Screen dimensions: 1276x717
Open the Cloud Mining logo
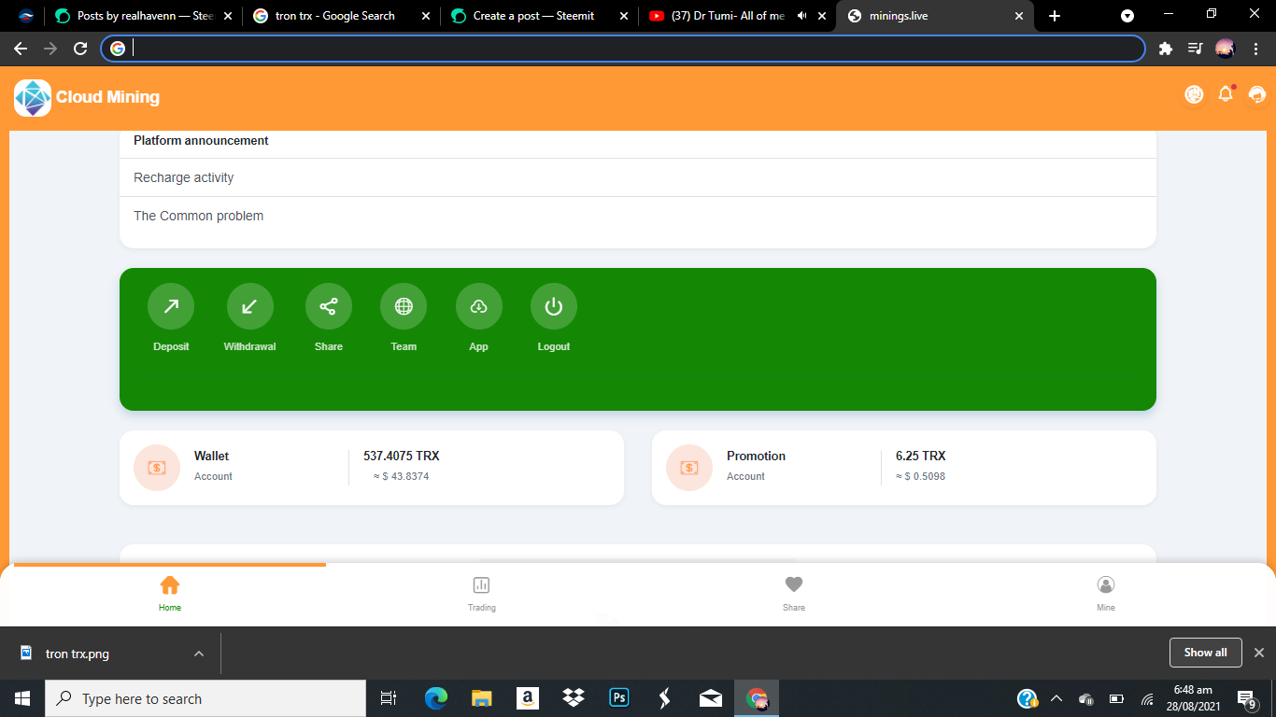[33, 97]
